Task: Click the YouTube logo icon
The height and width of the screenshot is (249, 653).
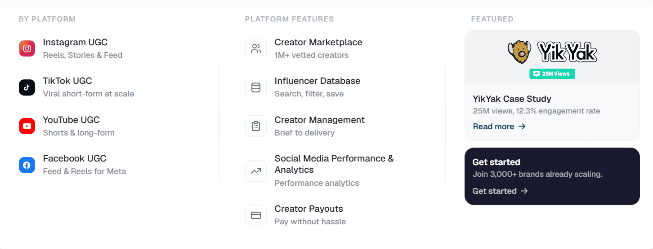Action: [x=27, y=126]
